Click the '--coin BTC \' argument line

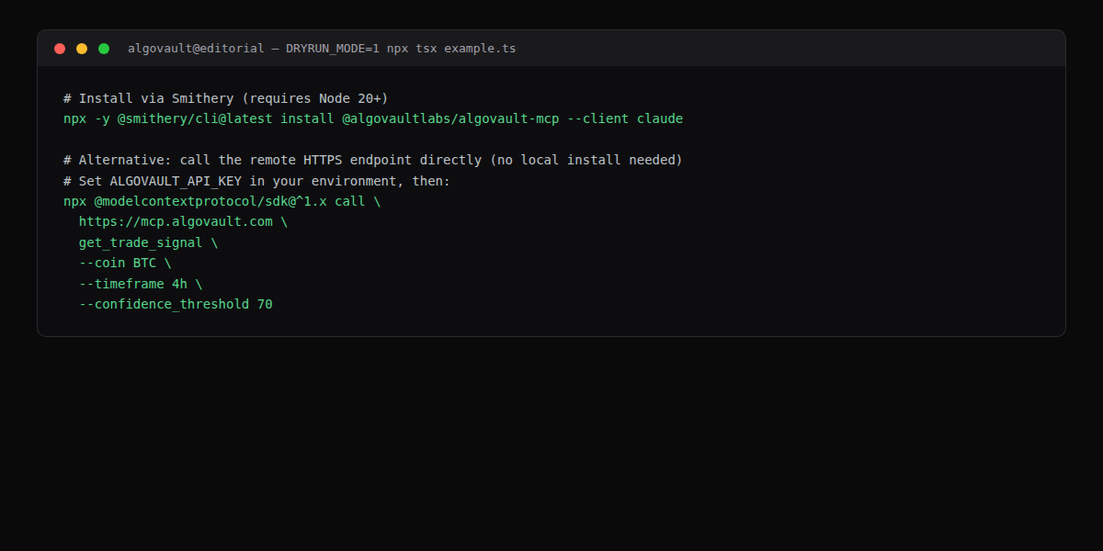[125, 263]
